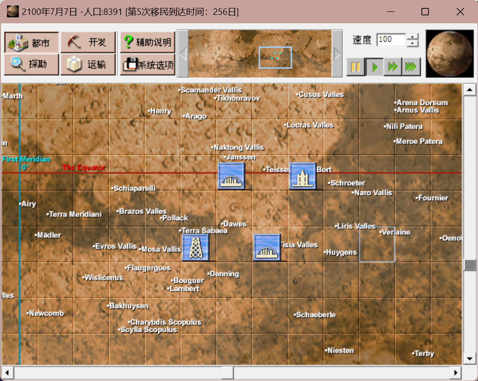Set simulation to normal play speed
Image resolution: width=478 pixels, height=381 pixels.
tap(374, 67)
